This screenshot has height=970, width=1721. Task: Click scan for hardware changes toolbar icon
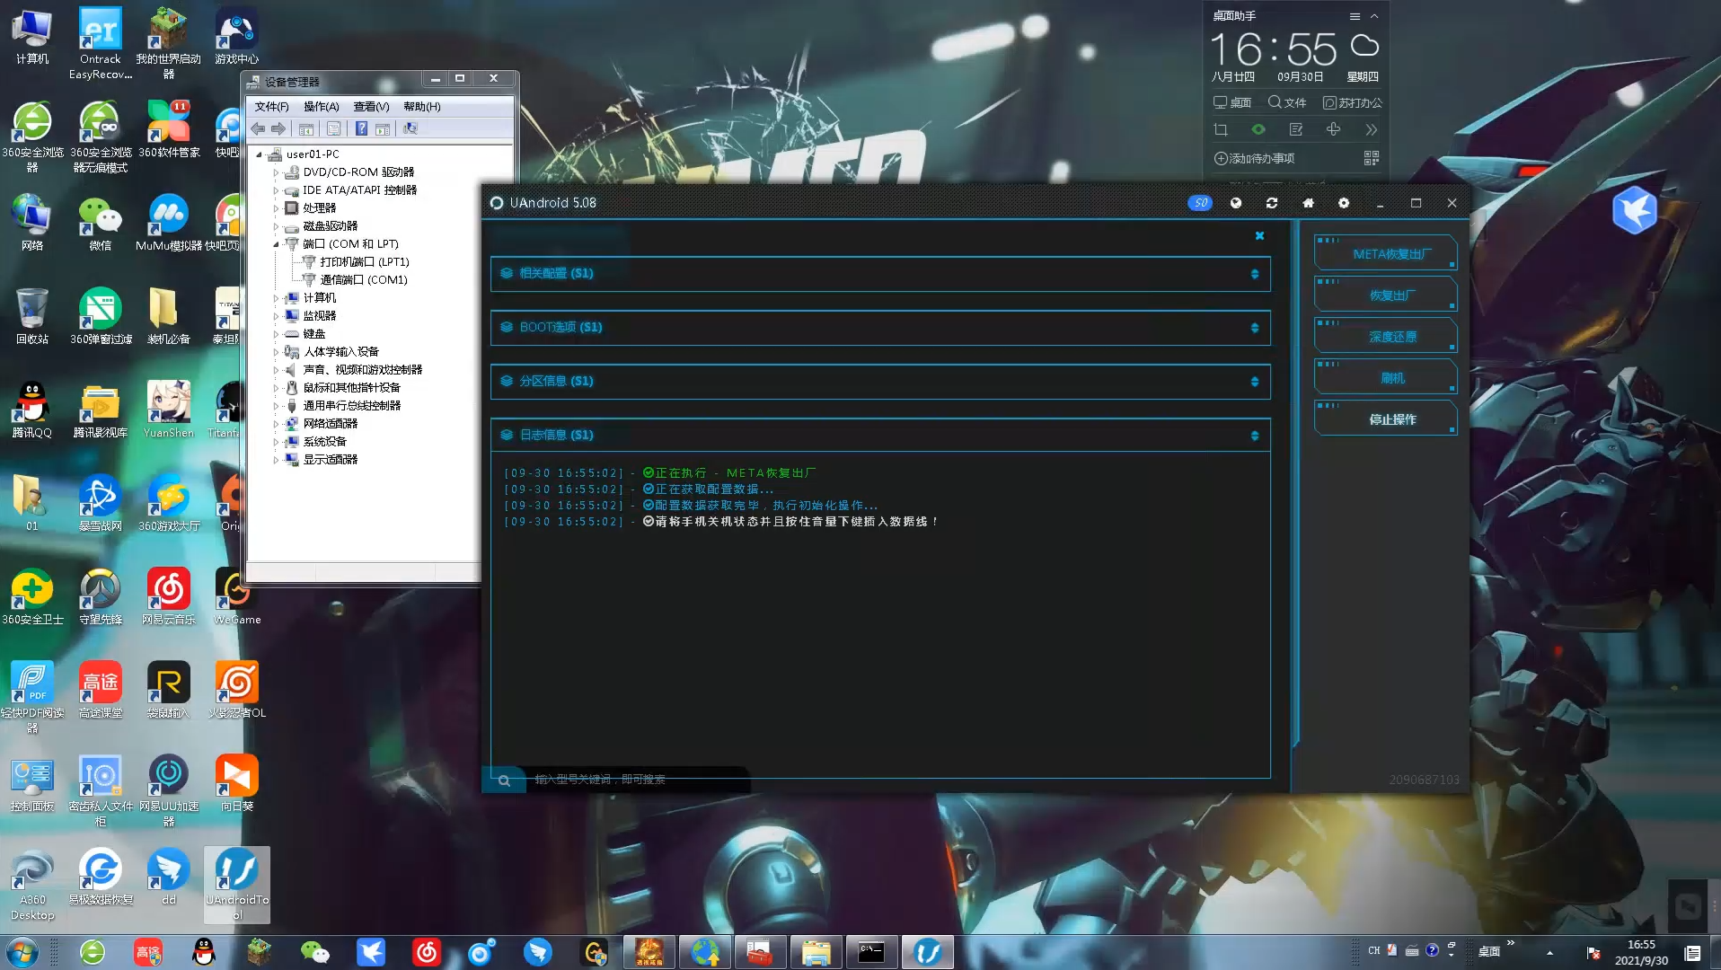pos(410,128)
